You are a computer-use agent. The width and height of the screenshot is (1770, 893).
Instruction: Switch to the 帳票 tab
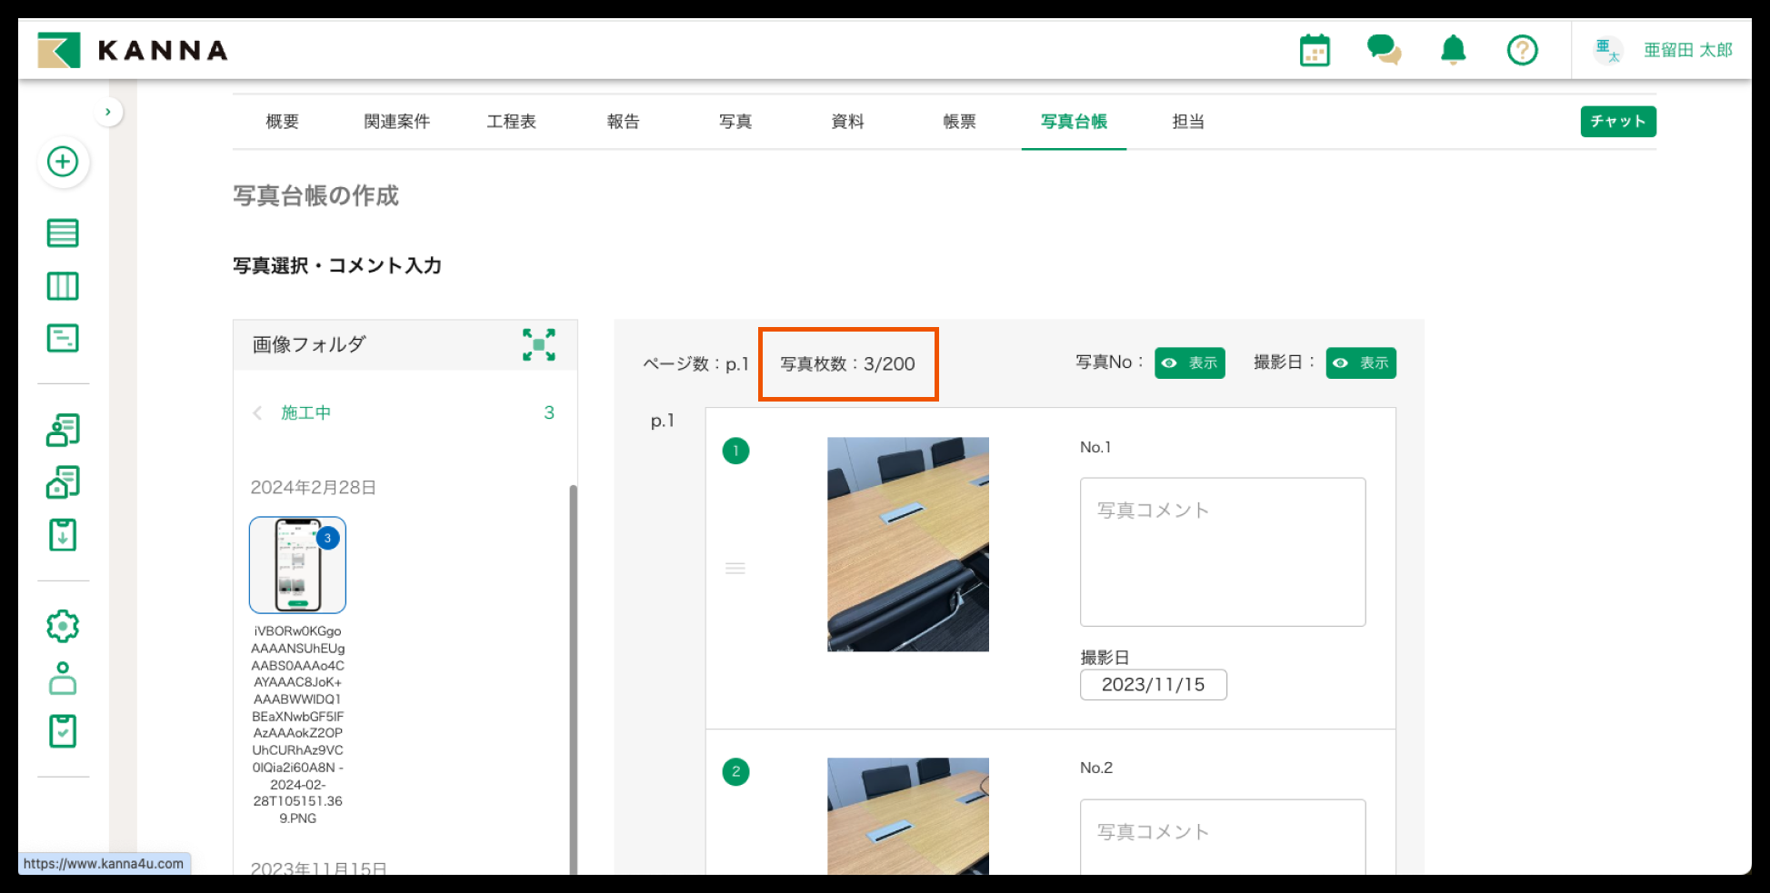click(959, 122)
